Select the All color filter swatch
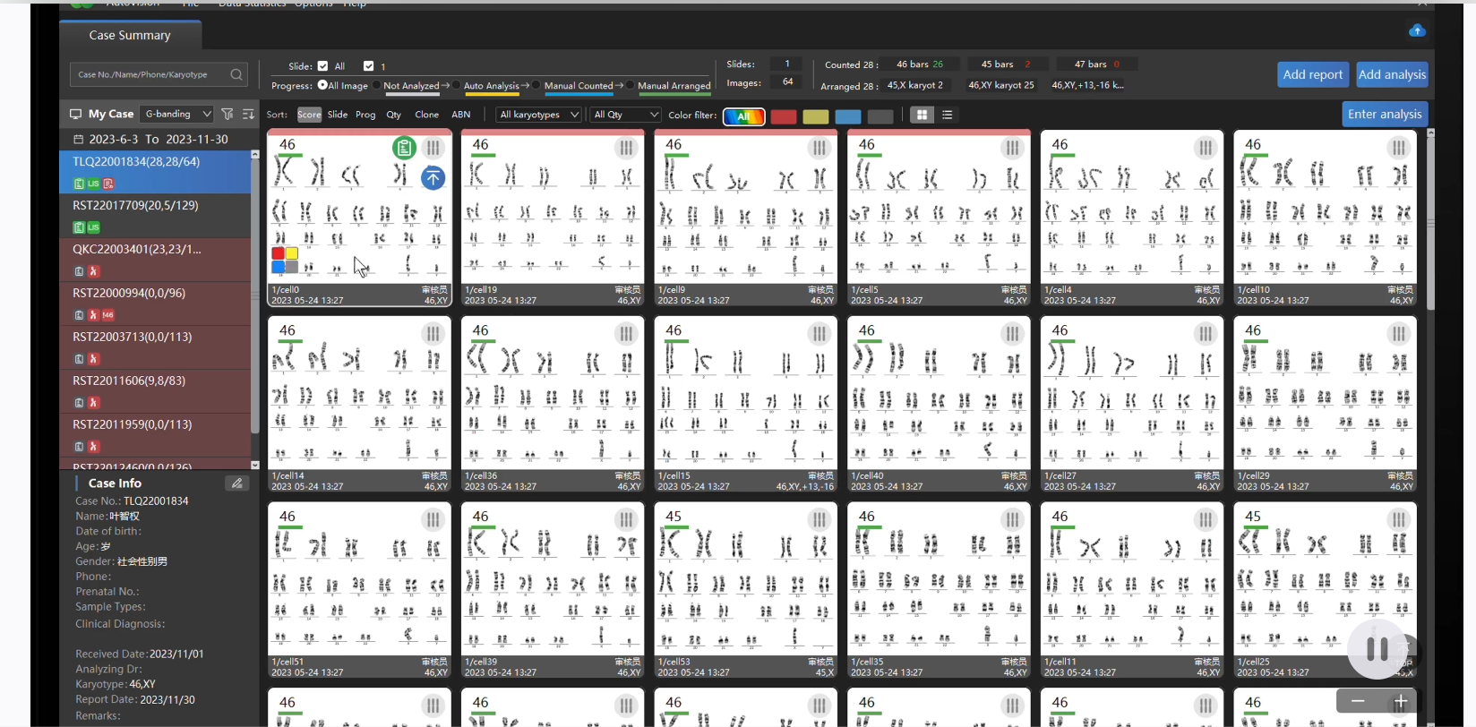 pyautogui.click(x=744, y=116)
